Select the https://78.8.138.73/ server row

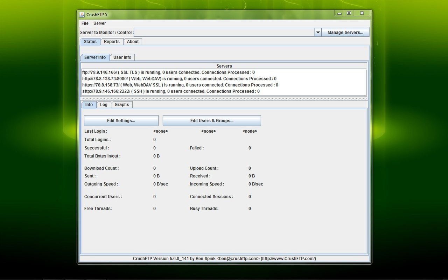tap(224, 85)
